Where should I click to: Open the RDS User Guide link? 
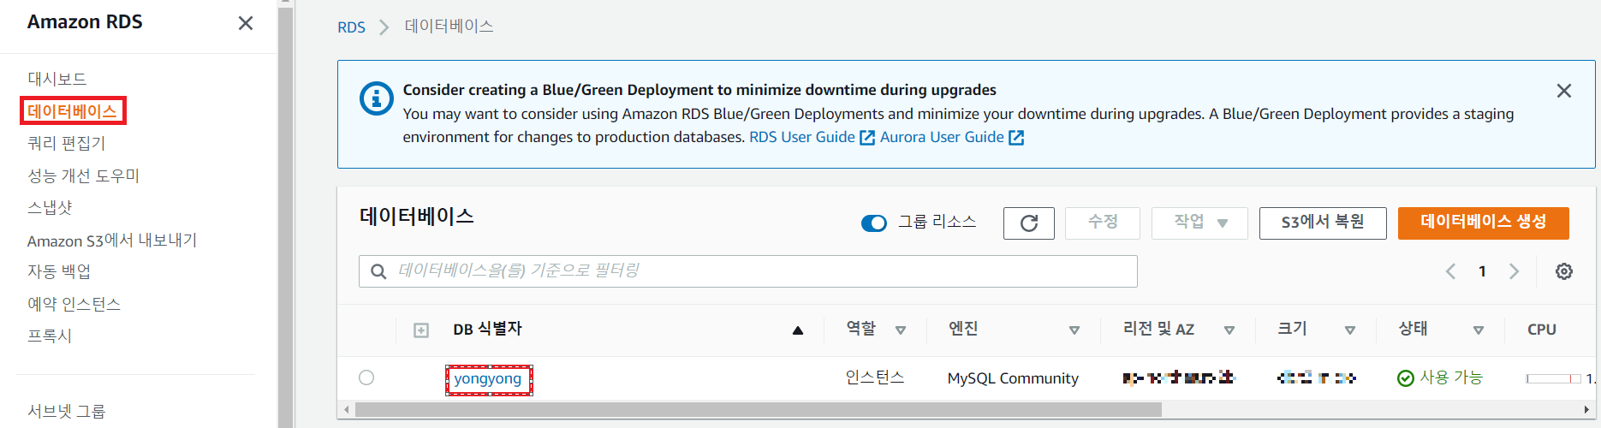coord(802,137)
